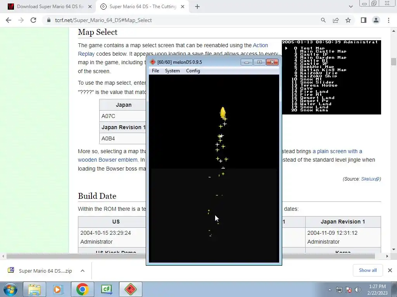
Task: Click the zoom magnifier icon in omnibox
Action: [323, 20]
